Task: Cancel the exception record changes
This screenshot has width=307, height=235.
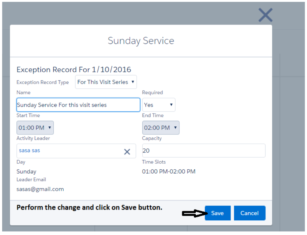Action: click(x=249, y=213)
